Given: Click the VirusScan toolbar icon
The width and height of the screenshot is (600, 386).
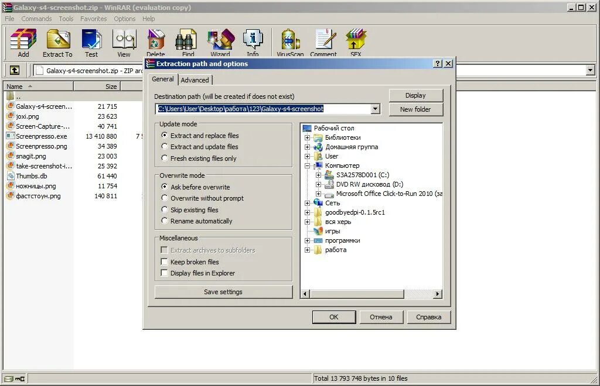Looking at the screenshot, I should click(290, 39).
